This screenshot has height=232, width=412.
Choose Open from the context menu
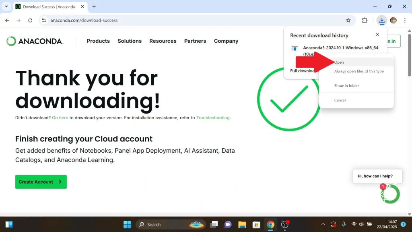click(356, 62)
